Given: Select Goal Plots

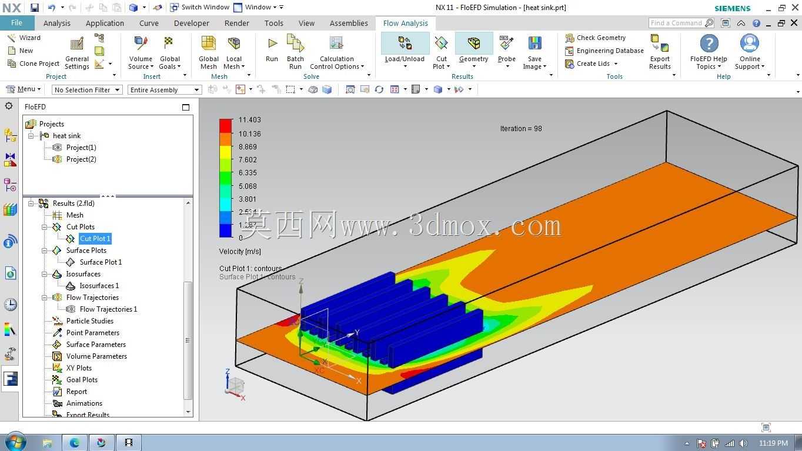Looking at the screenshot, I should pyautogui.click(x=82, y=380).
